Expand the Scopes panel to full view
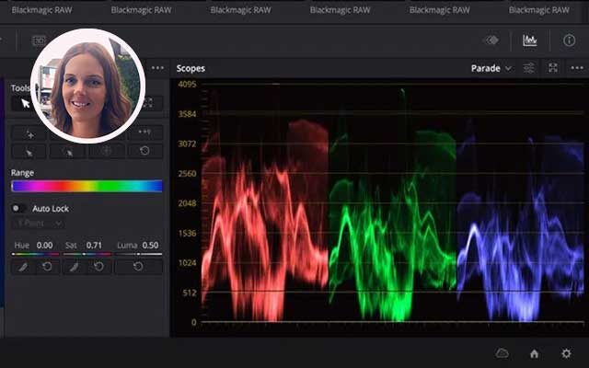This screenshot has width=589, height=368. pyautogui.click(x=552, y=67)
